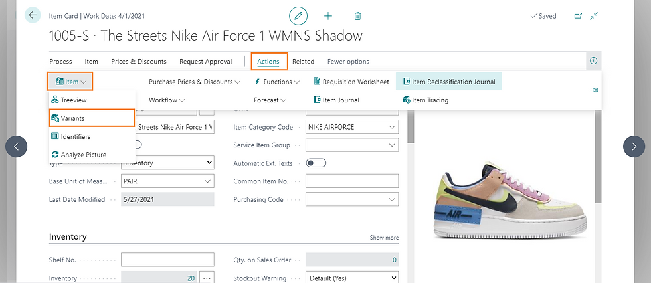The image size is (651, 283).
Task: Show the FactBox information icon
Action: coord(594,61)
